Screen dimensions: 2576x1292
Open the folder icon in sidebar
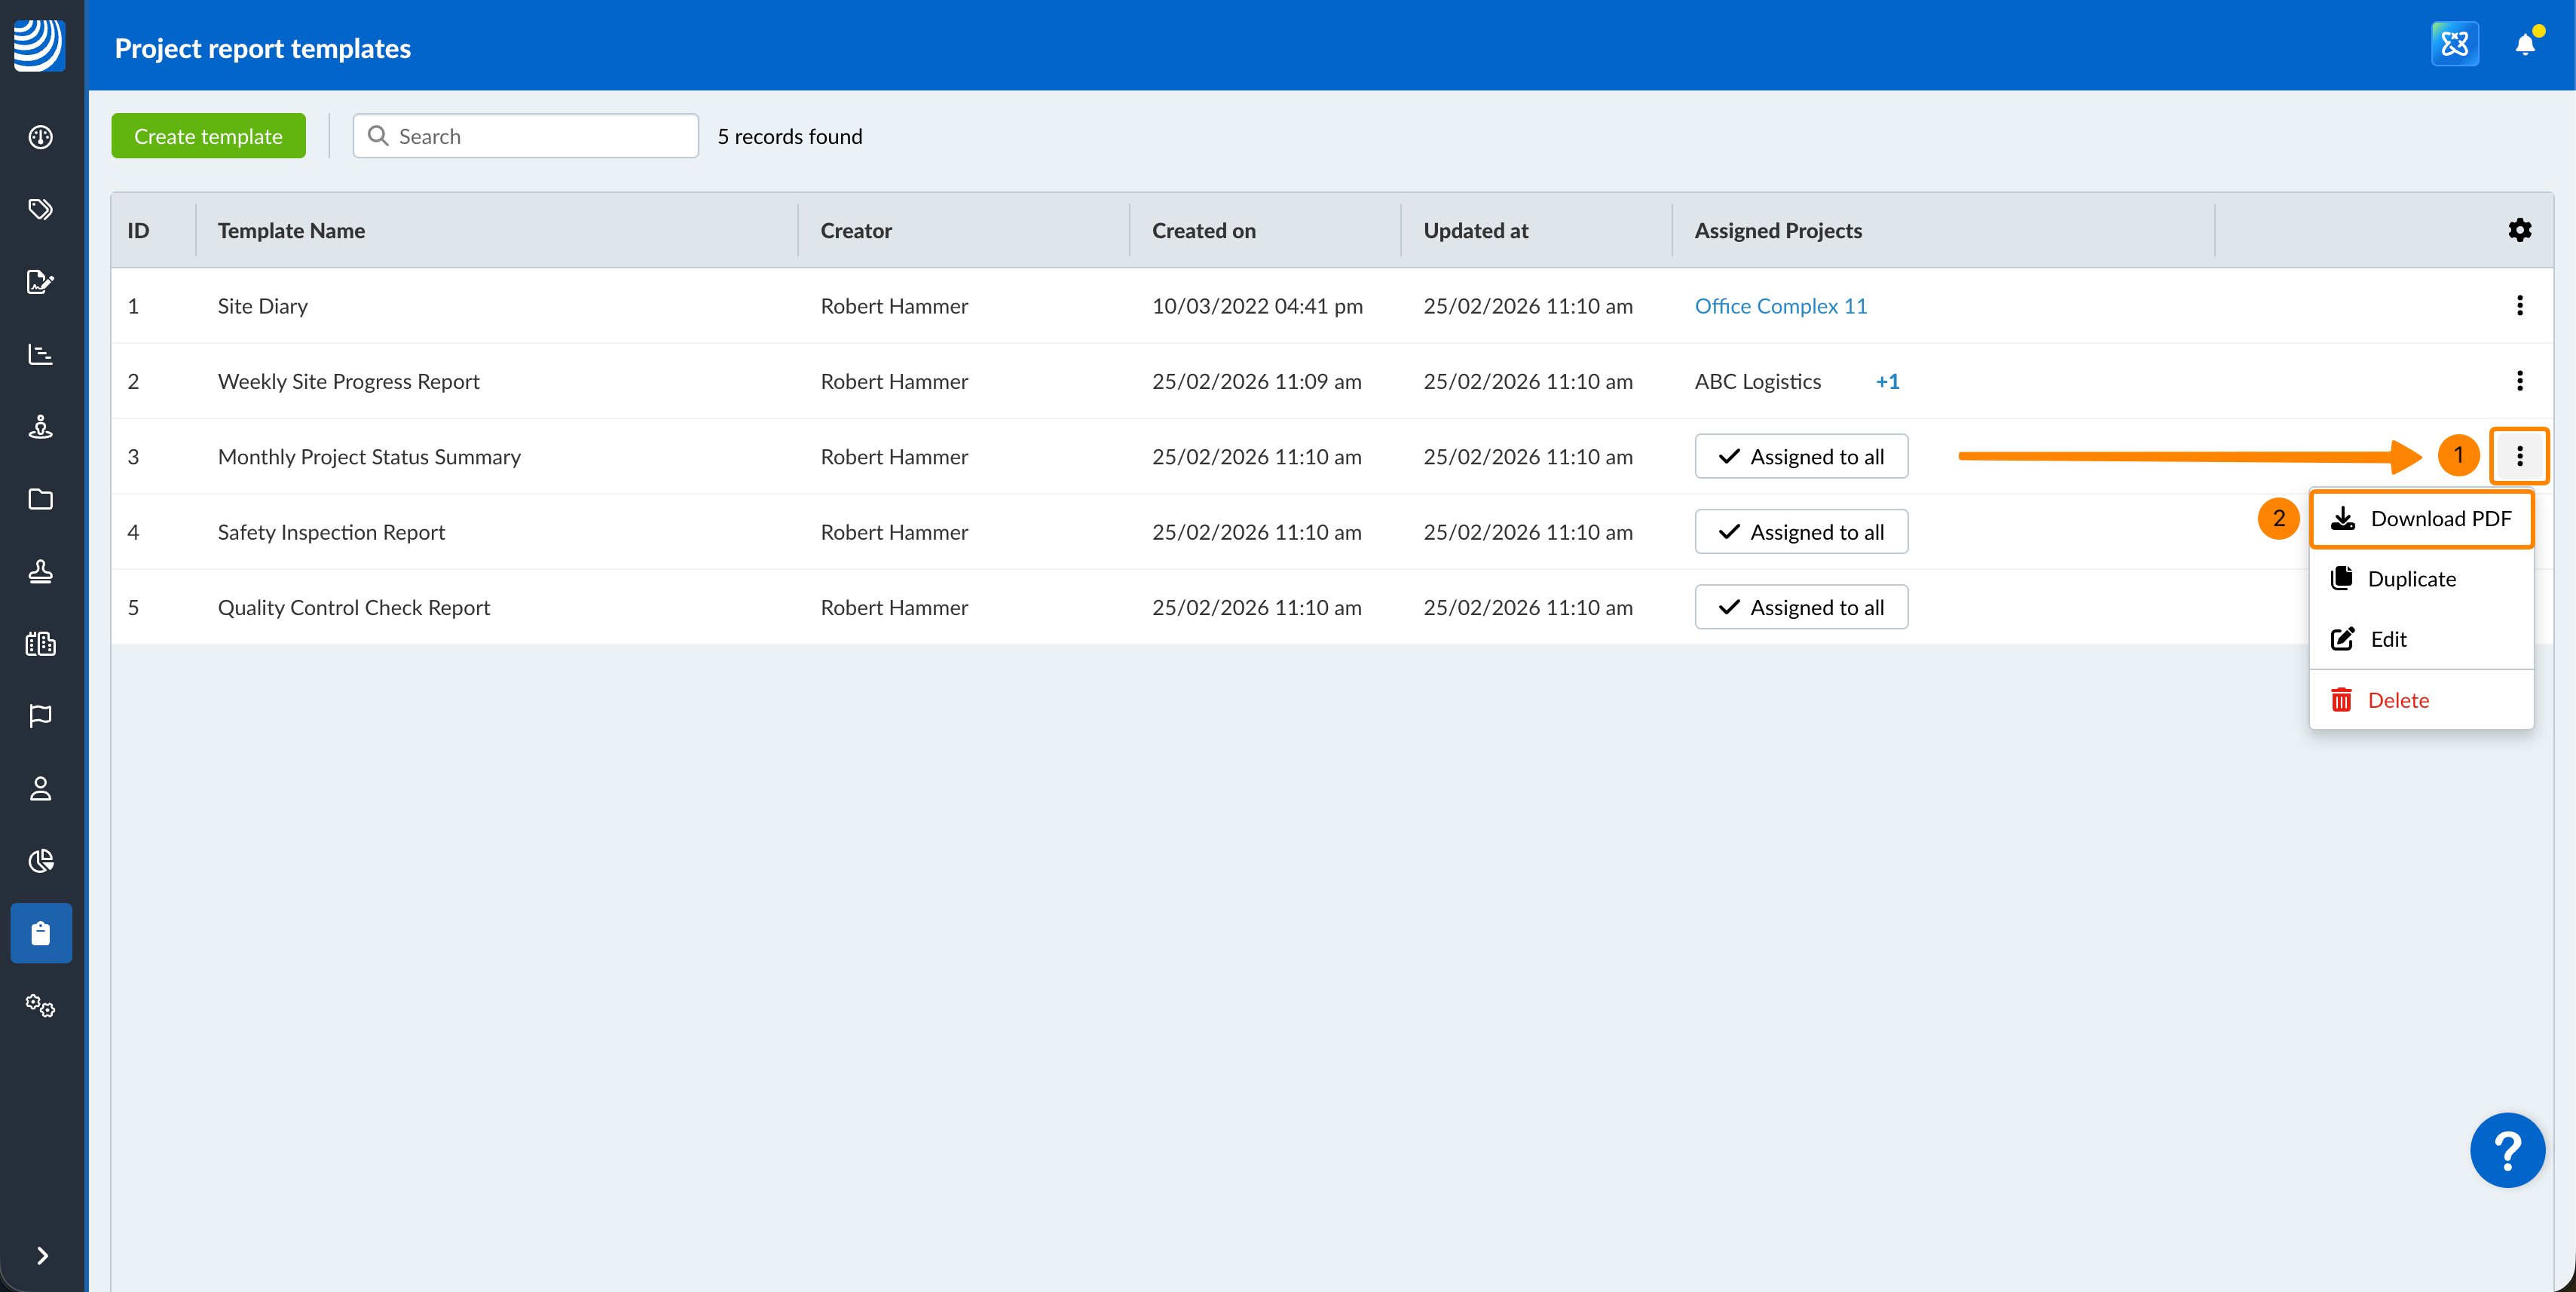click(41, 499)
